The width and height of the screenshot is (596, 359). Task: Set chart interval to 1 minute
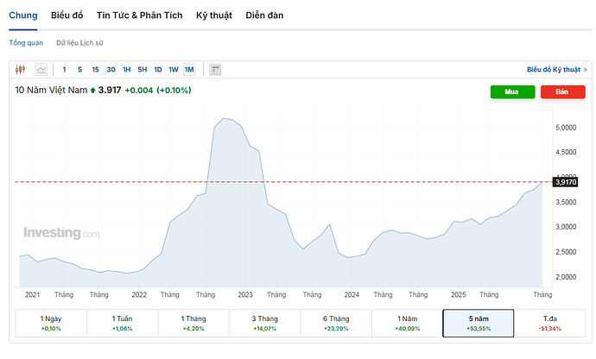pyautogui.click(x=64, y=69)
